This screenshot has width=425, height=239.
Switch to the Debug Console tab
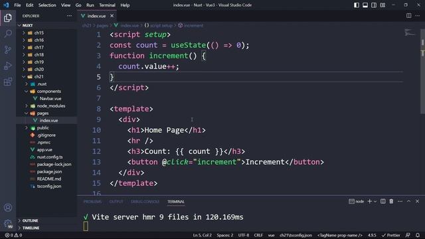coord(145,202)
